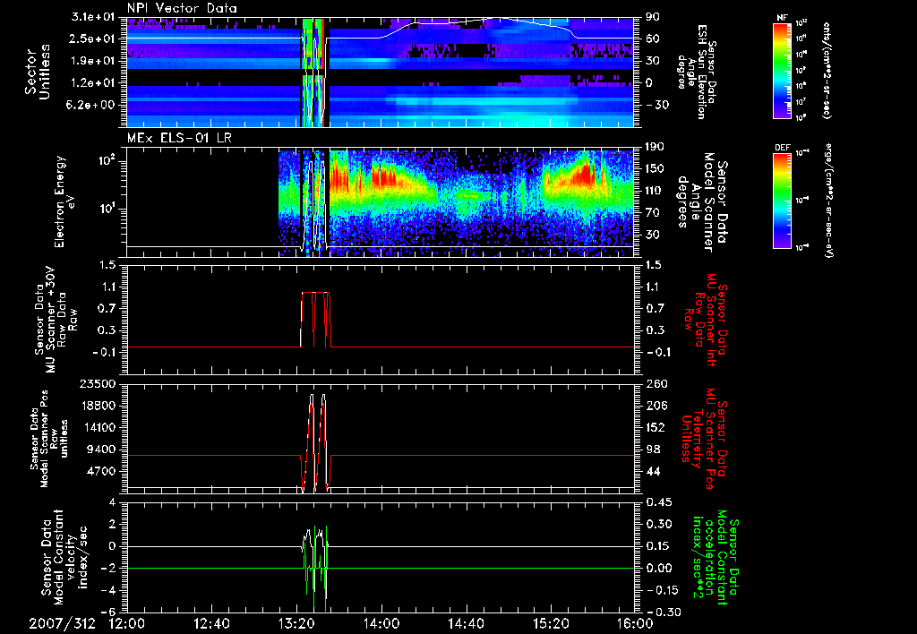The width and height of the screenshot is (917, 634).
Task: Click the Sector Unitless axis title
Action: coord(38,72)
